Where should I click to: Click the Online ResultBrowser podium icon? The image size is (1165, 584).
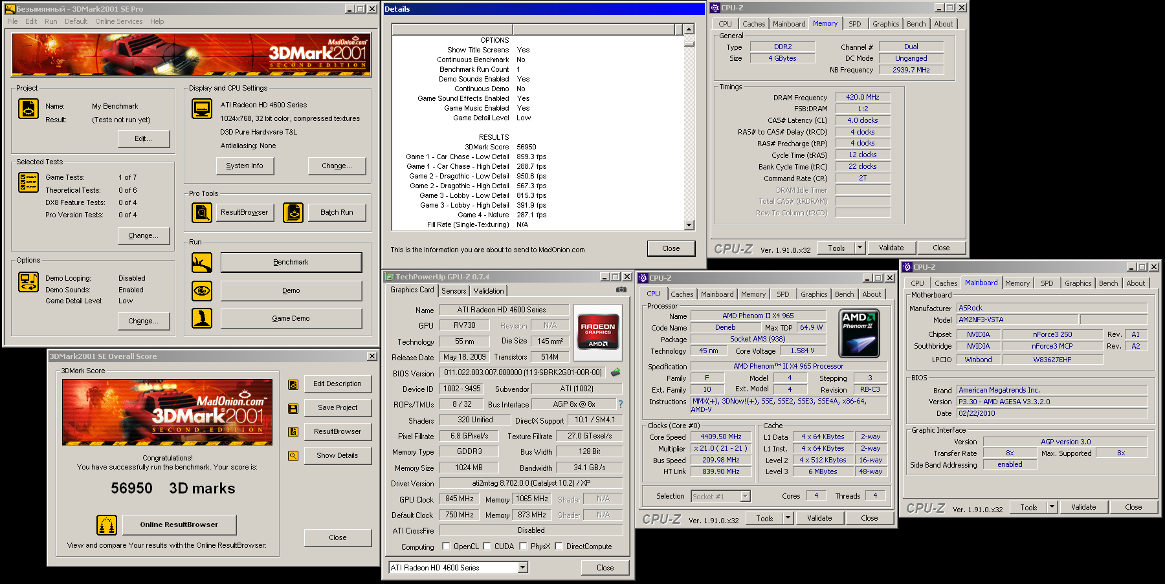pyautogui.click(x=107, y=525)
